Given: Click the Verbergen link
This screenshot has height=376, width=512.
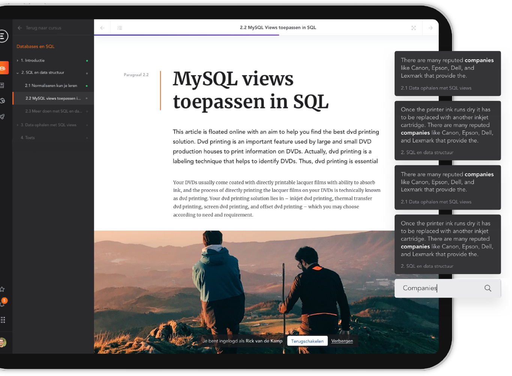Looking at the screenshot, I should point(342,341).
